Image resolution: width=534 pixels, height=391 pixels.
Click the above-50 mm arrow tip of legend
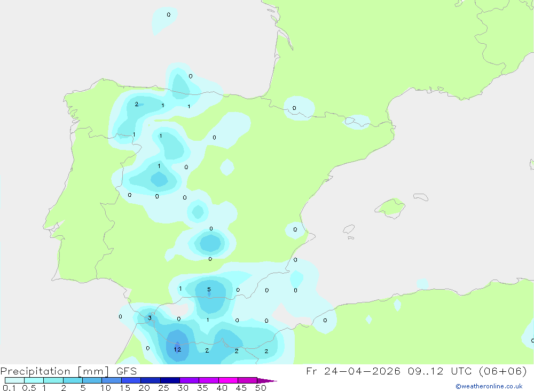266,380
